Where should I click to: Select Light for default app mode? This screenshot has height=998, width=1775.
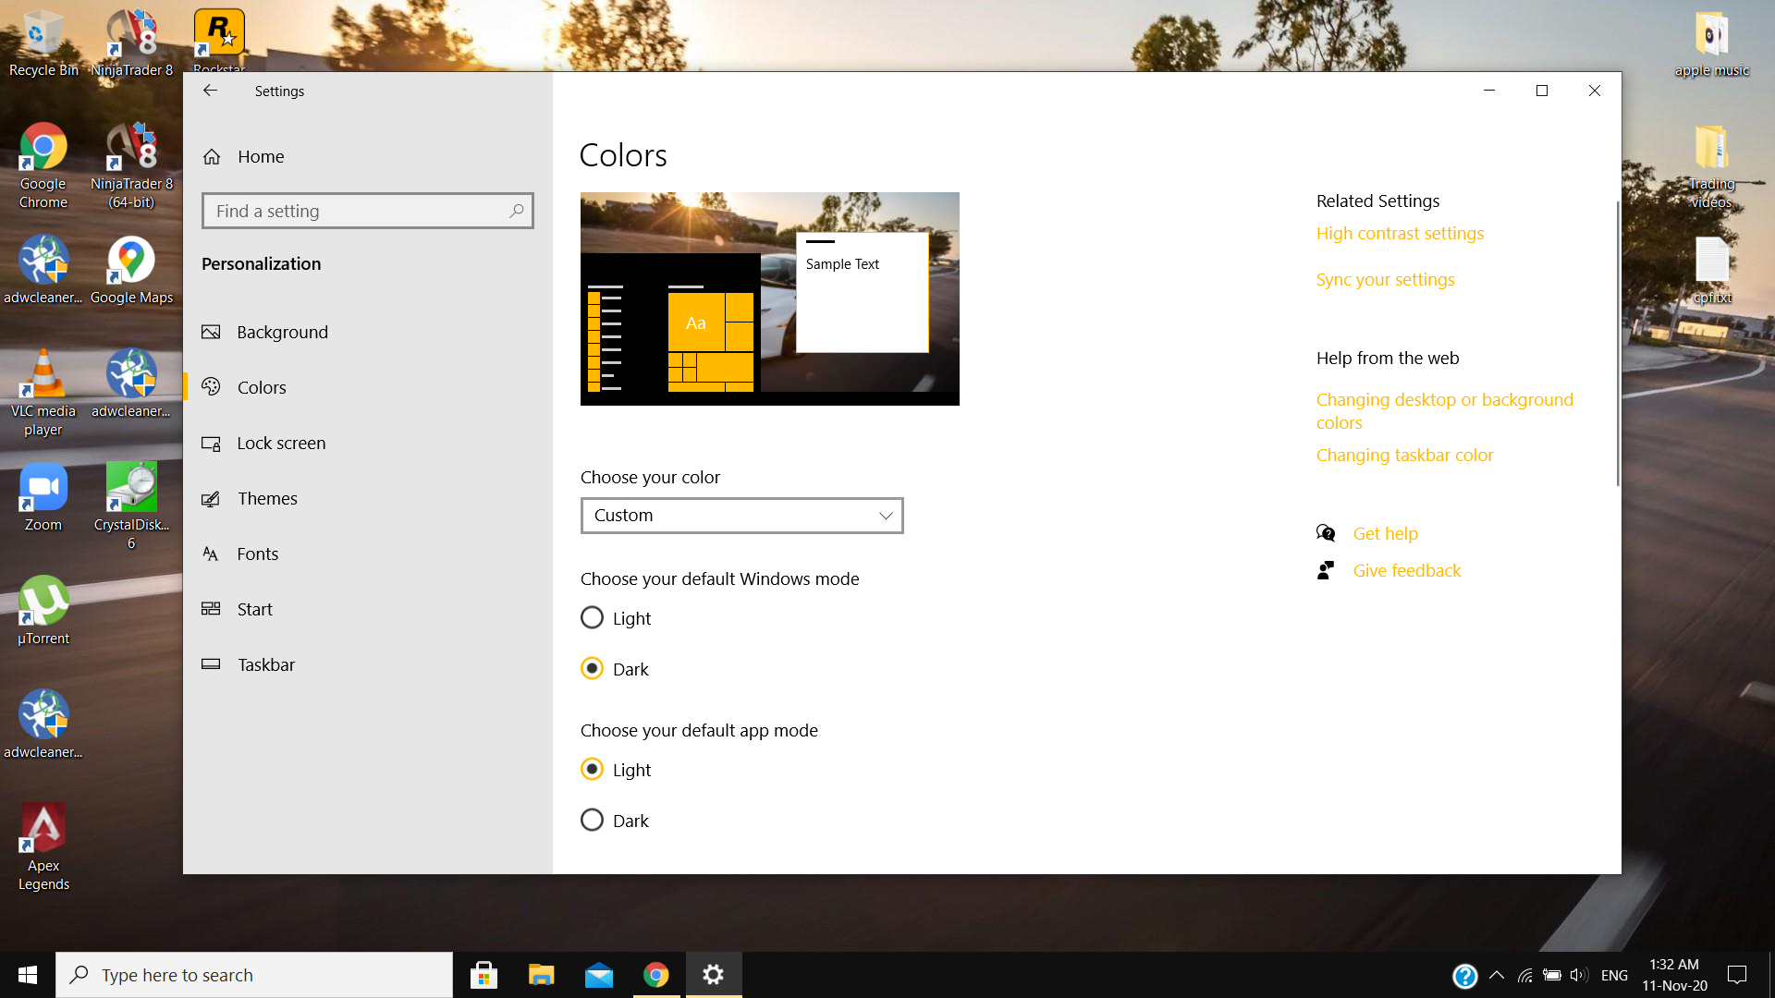pyautogui.click(x=616, y=769)
